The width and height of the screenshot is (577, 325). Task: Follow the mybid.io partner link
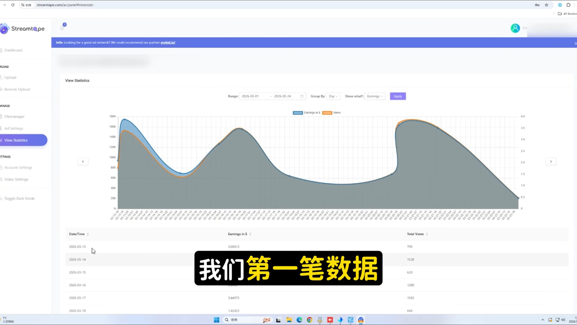[168, 42]
